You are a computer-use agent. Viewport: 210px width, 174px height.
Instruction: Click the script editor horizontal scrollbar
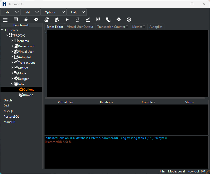125,98
